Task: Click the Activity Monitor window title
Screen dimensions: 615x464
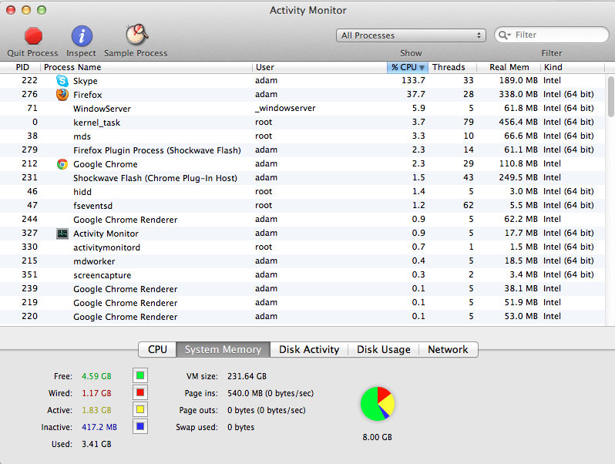Action: (x=308, y=10)
